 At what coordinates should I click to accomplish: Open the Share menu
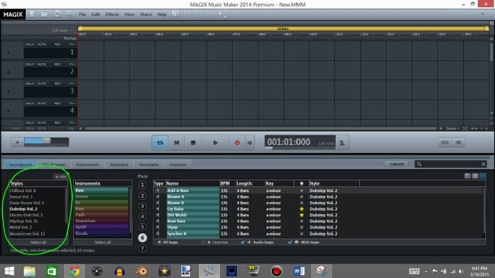coord(146,14)
